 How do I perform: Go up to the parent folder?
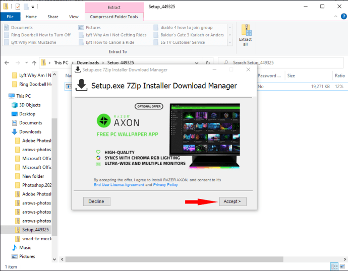coord(34,63)
